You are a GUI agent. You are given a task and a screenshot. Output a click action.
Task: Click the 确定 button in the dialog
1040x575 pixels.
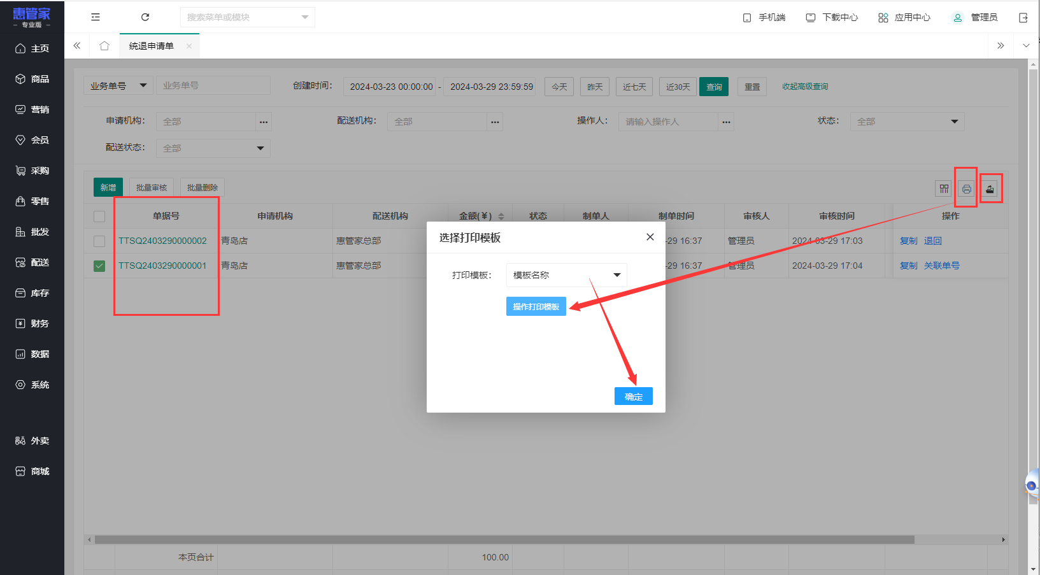point(634,396)
